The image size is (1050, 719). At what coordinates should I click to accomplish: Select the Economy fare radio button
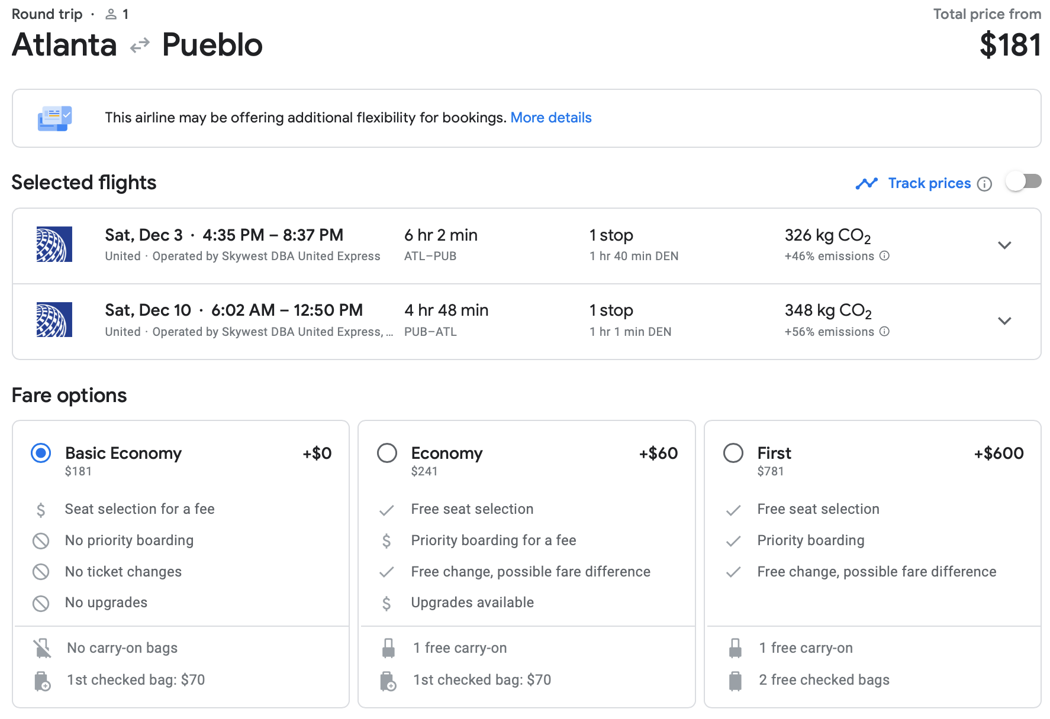387,454
